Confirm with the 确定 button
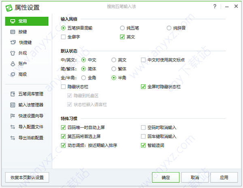 [x=166, y=177]
